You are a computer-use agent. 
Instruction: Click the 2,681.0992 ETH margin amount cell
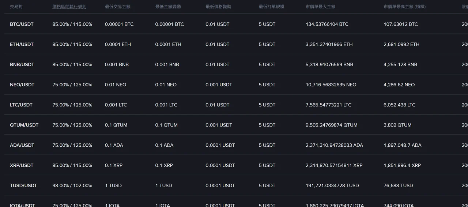(x=401, y=44)
